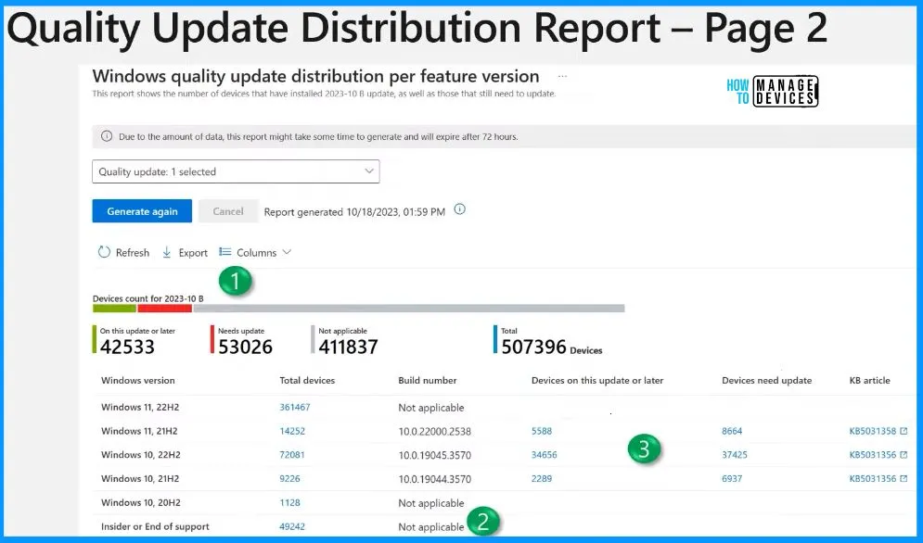Open total devices count 1128
The width and height of the screenshot is (923, 543).
click(289, 503)
